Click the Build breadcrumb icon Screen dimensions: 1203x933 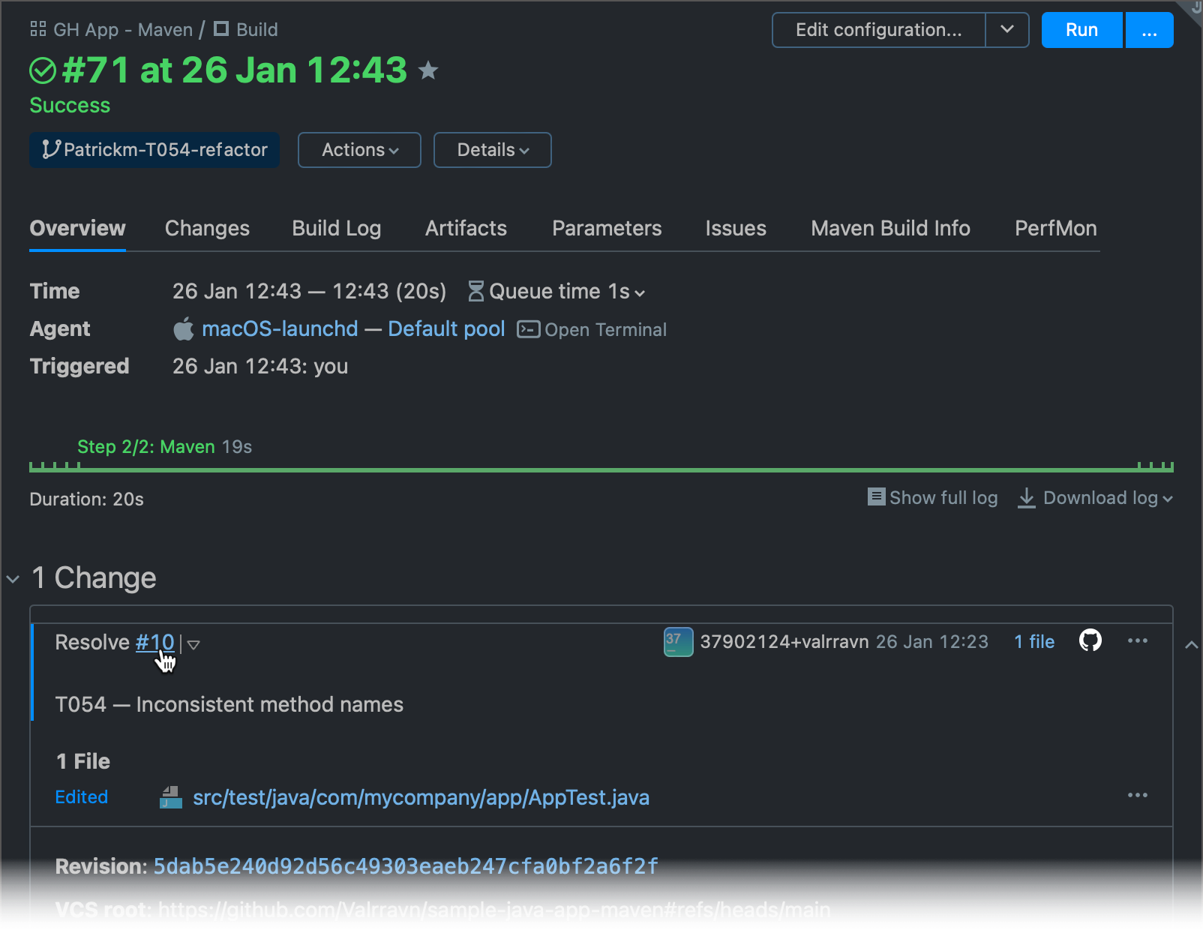pyautogui.click(x=221, y=29)
